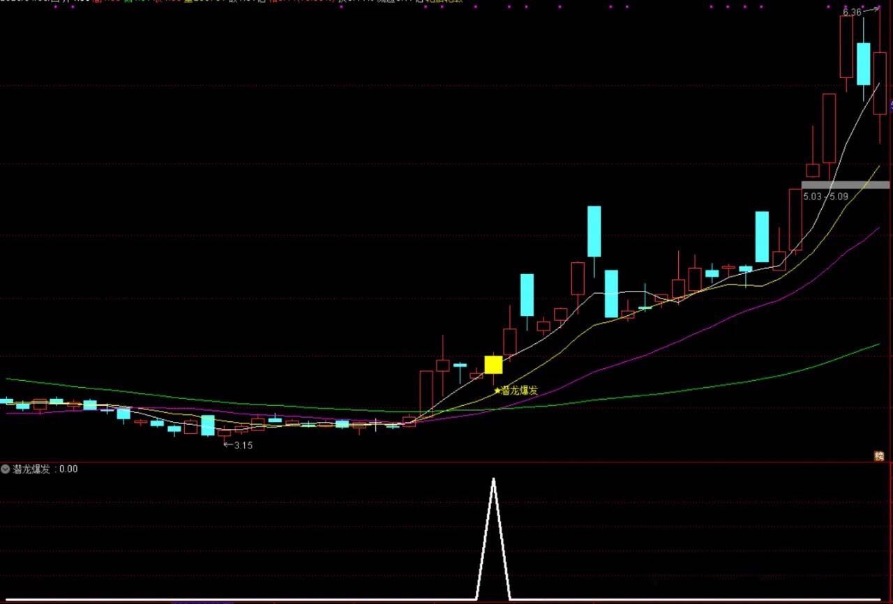This screenshot has width=893, height=604.
Task: Click the 6.36 high price label
Action: [852, 12]
